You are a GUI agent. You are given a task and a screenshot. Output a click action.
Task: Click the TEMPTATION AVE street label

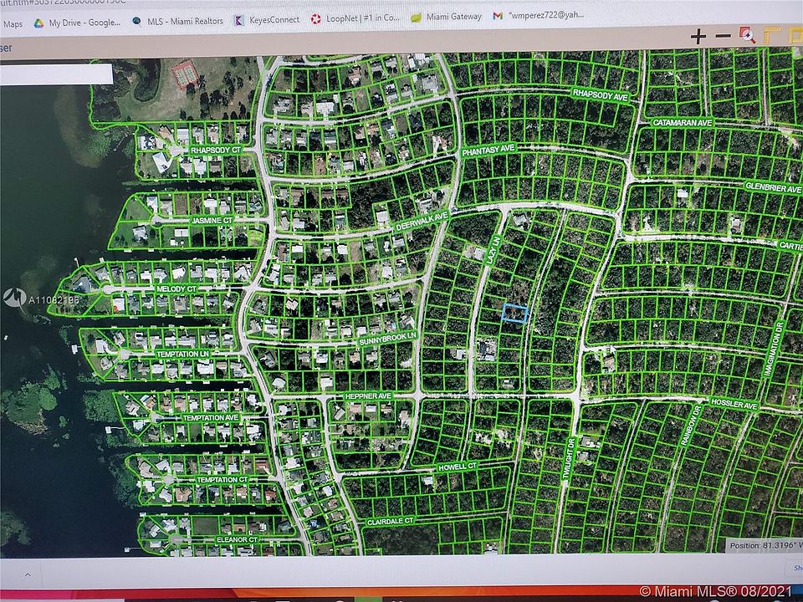pos(211,418)
